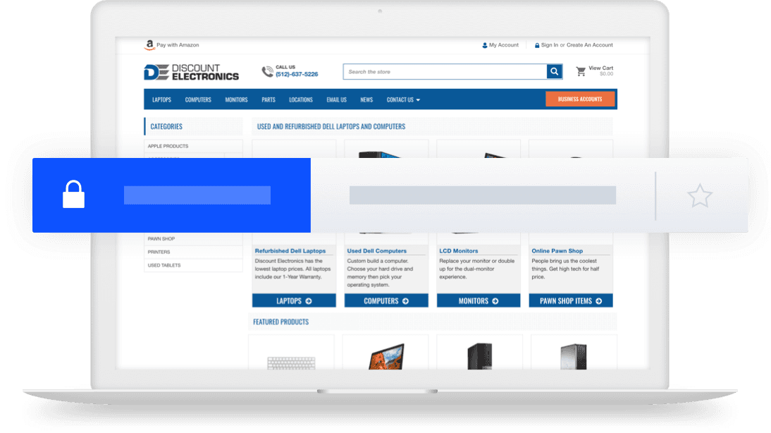Select Apple Products in categories sidebar
The width and height of the screenshot is (771, 433).
168,146
